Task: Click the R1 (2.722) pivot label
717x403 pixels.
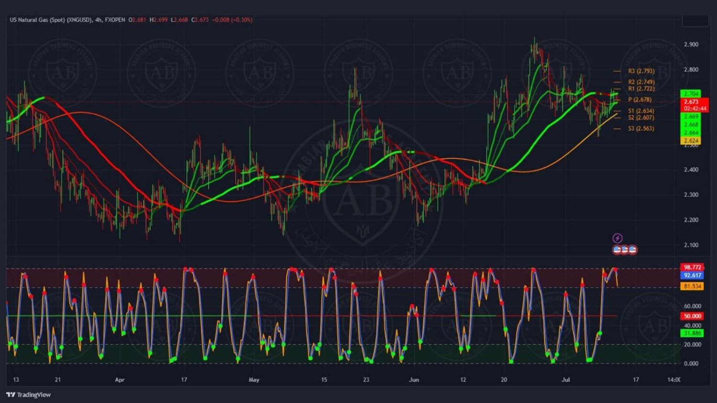Action: click(641, 89)
